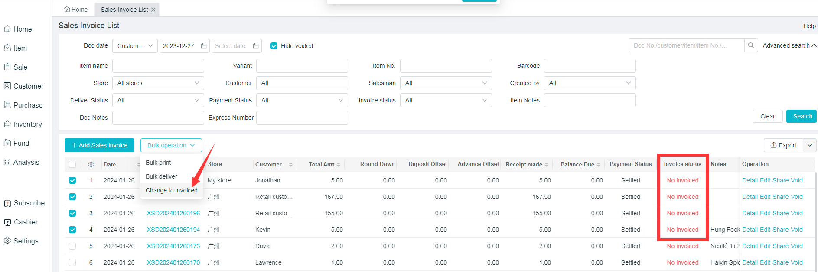Open Inventory from the sidebar
The height and width of the screenshot is (272, 818).
pos(27,124)
